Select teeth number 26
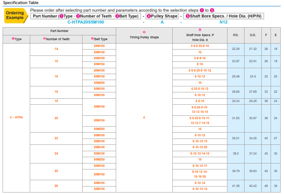The image size is (284, 194). pos(56,186)
